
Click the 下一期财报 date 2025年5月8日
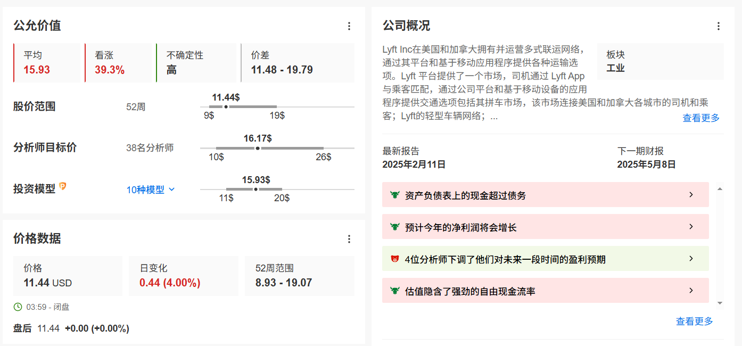click(646, 164)
